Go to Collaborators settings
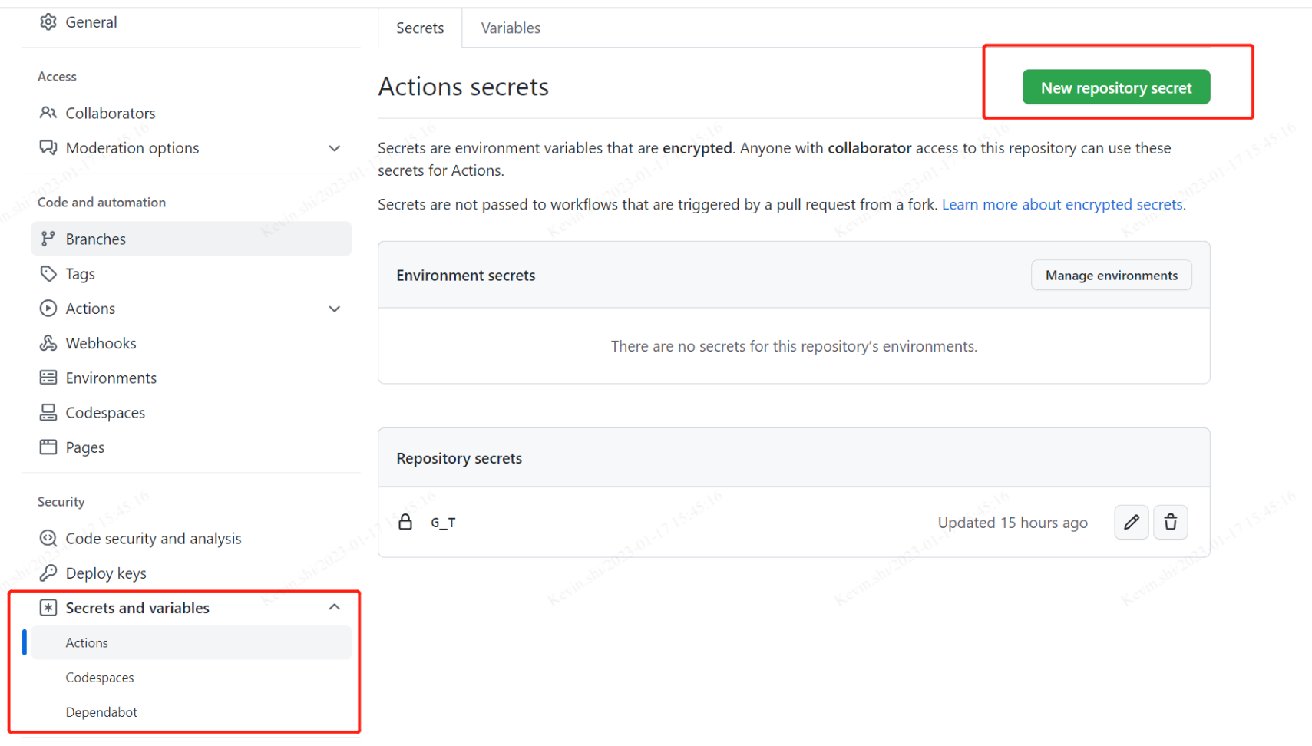 [111, 113]
